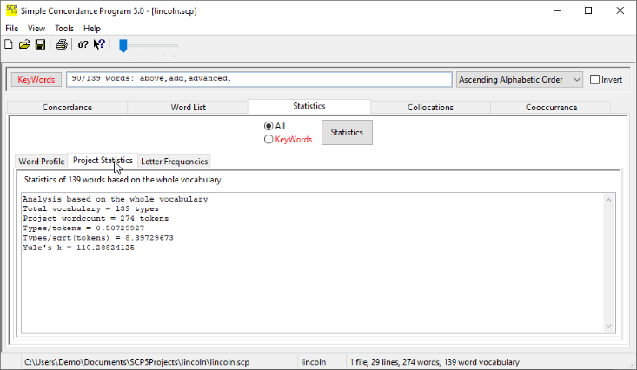This screenshot has width=637, height=370.
Task: Click the red KeyWords button
Action: pyautogui.click(x=36, y=80)
